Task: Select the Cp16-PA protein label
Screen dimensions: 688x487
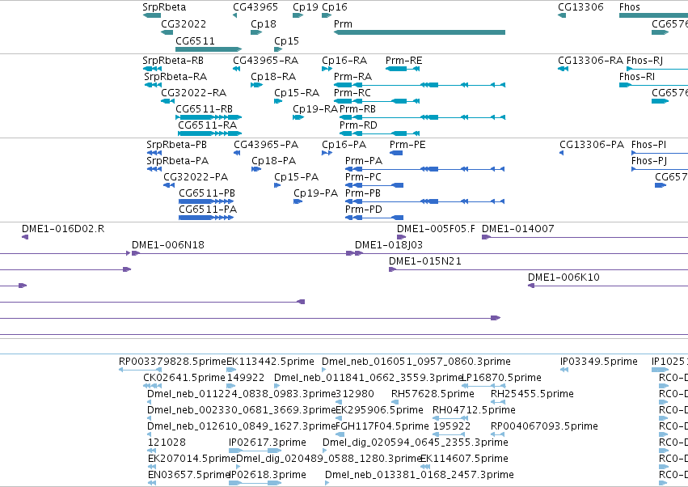Action: [x=344, y=145]
